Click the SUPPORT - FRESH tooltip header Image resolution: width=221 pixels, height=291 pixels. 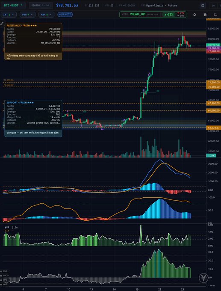(20, 103)
